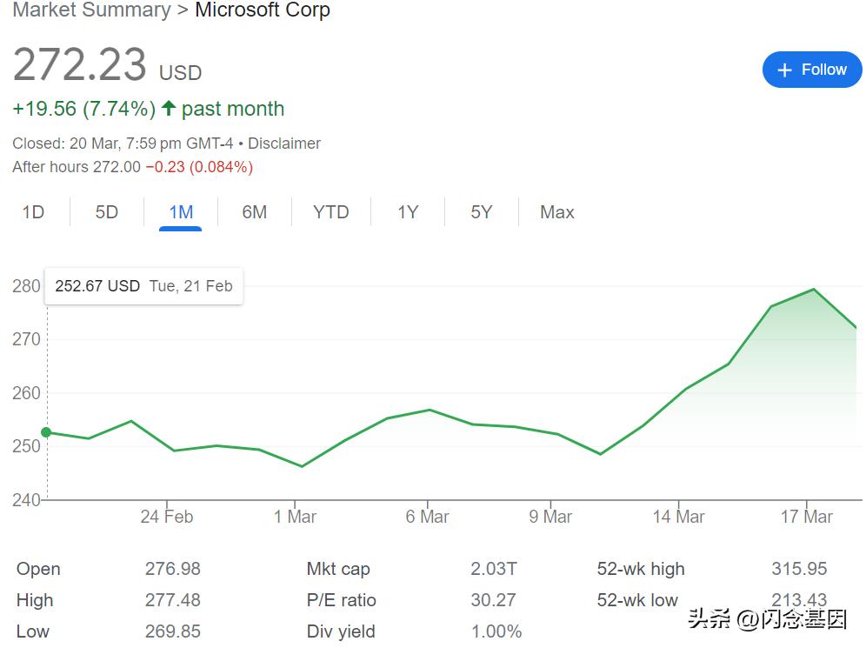The width and height of the screenshot is (866, 648).
Task: Click the 272.23 stock price
Action: (x=79, y=65)
